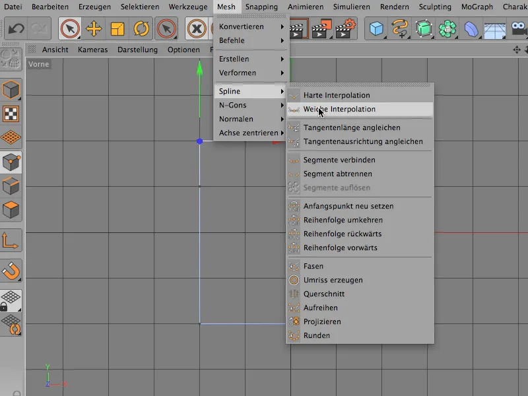Open the spline pen tools icon

coord(400,29)
